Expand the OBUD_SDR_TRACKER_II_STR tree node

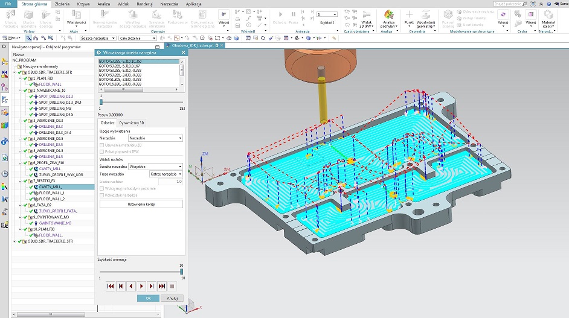14,241
